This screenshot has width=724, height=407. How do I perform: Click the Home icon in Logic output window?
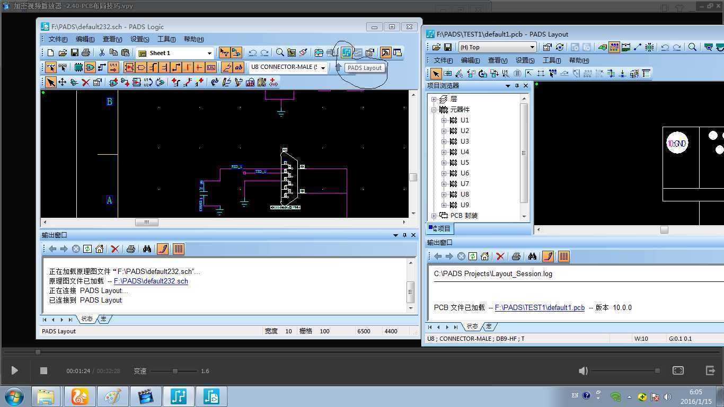tap(99, 249)
